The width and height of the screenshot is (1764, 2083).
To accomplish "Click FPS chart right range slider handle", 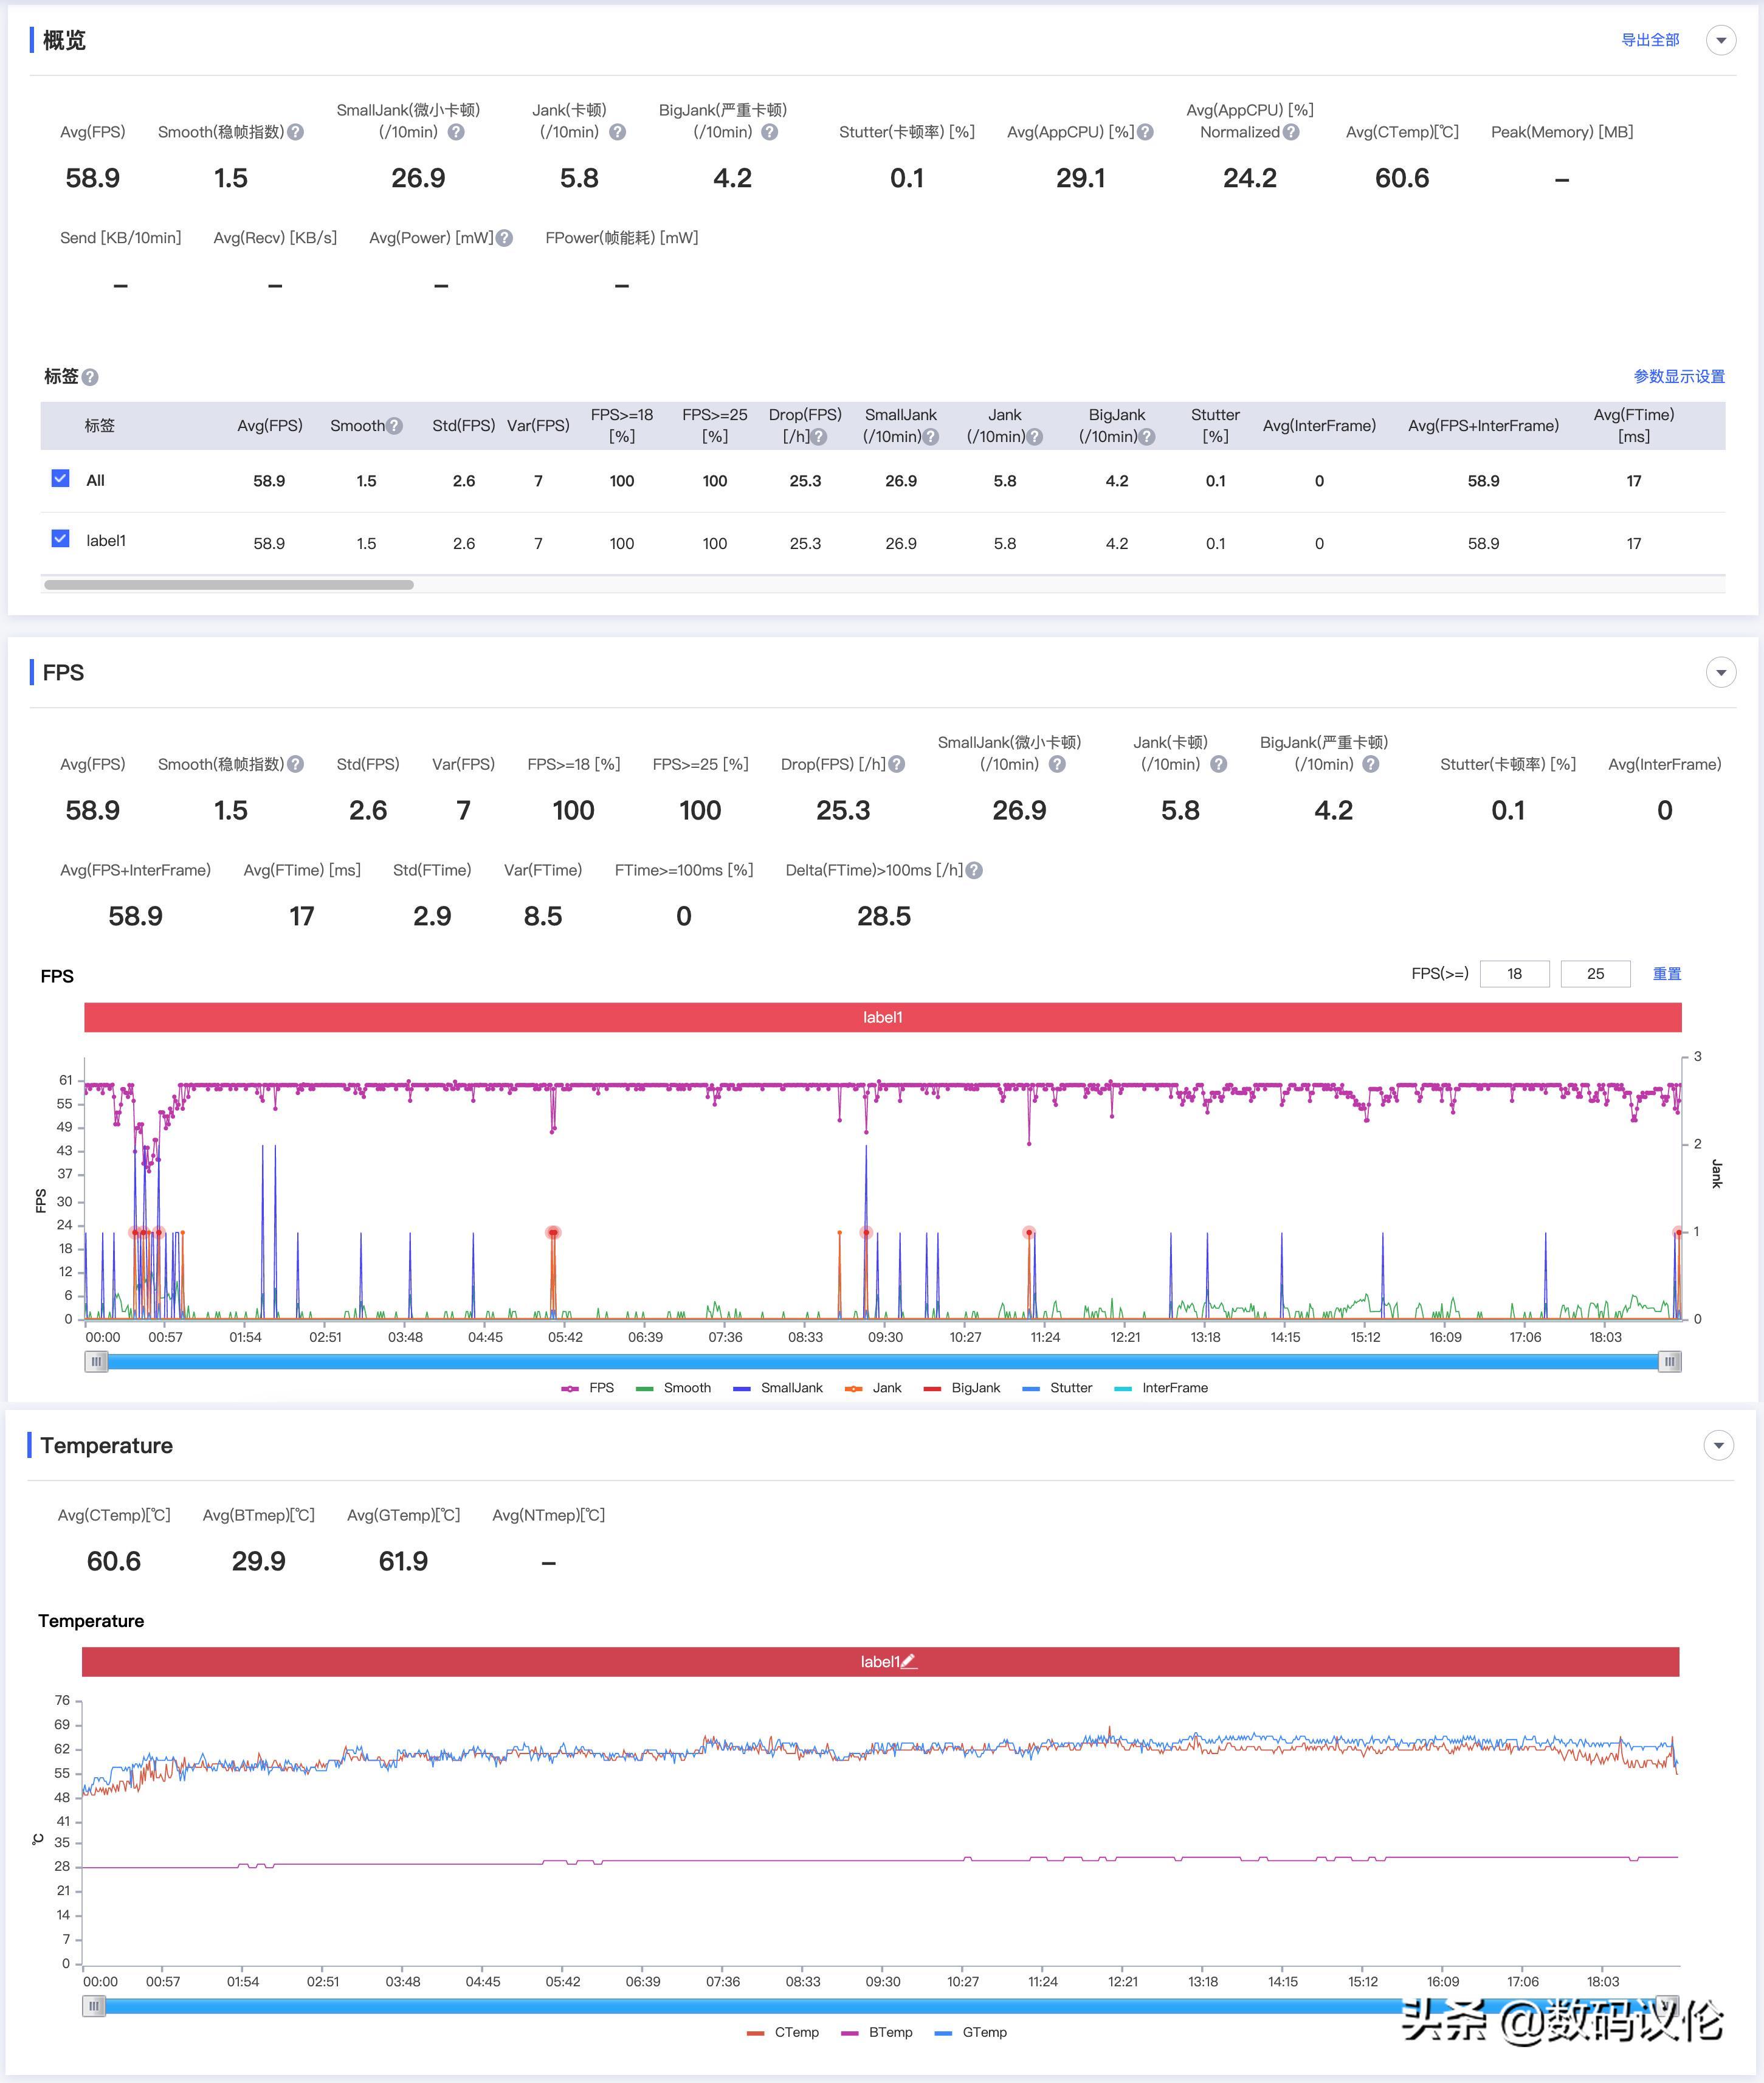I will tap(1669, 1361).
